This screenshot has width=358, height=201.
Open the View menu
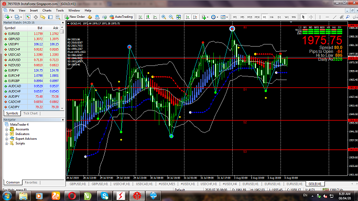coord(22,10)
